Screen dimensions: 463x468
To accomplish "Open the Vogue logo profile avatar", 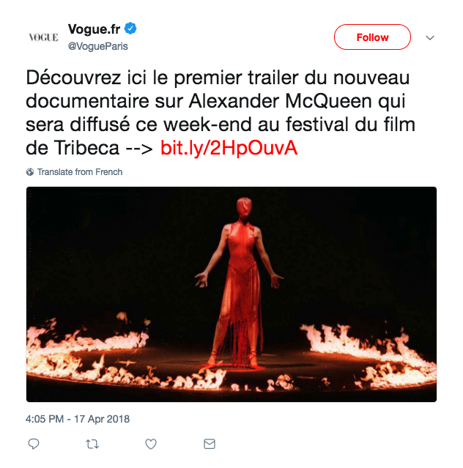I will point(43,37).
